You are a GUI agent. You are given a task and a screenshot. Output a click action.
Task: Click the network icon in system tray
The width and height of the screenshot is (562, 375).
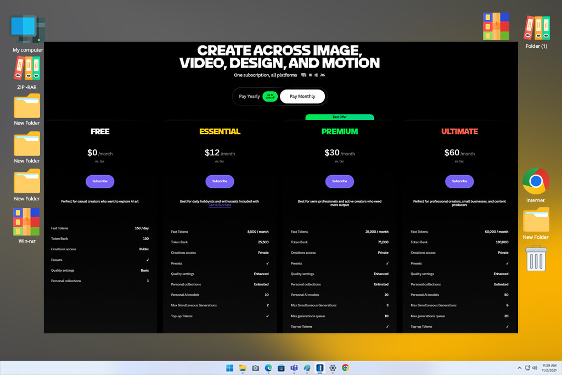click(527, 368)
